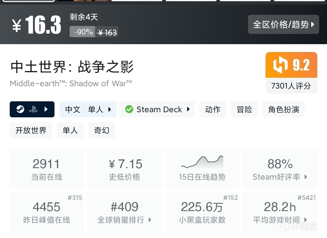Click the 小黑盒玩家数 stat card
The height and width of the screenshot is (238, 327).
(x=202, y=212)
